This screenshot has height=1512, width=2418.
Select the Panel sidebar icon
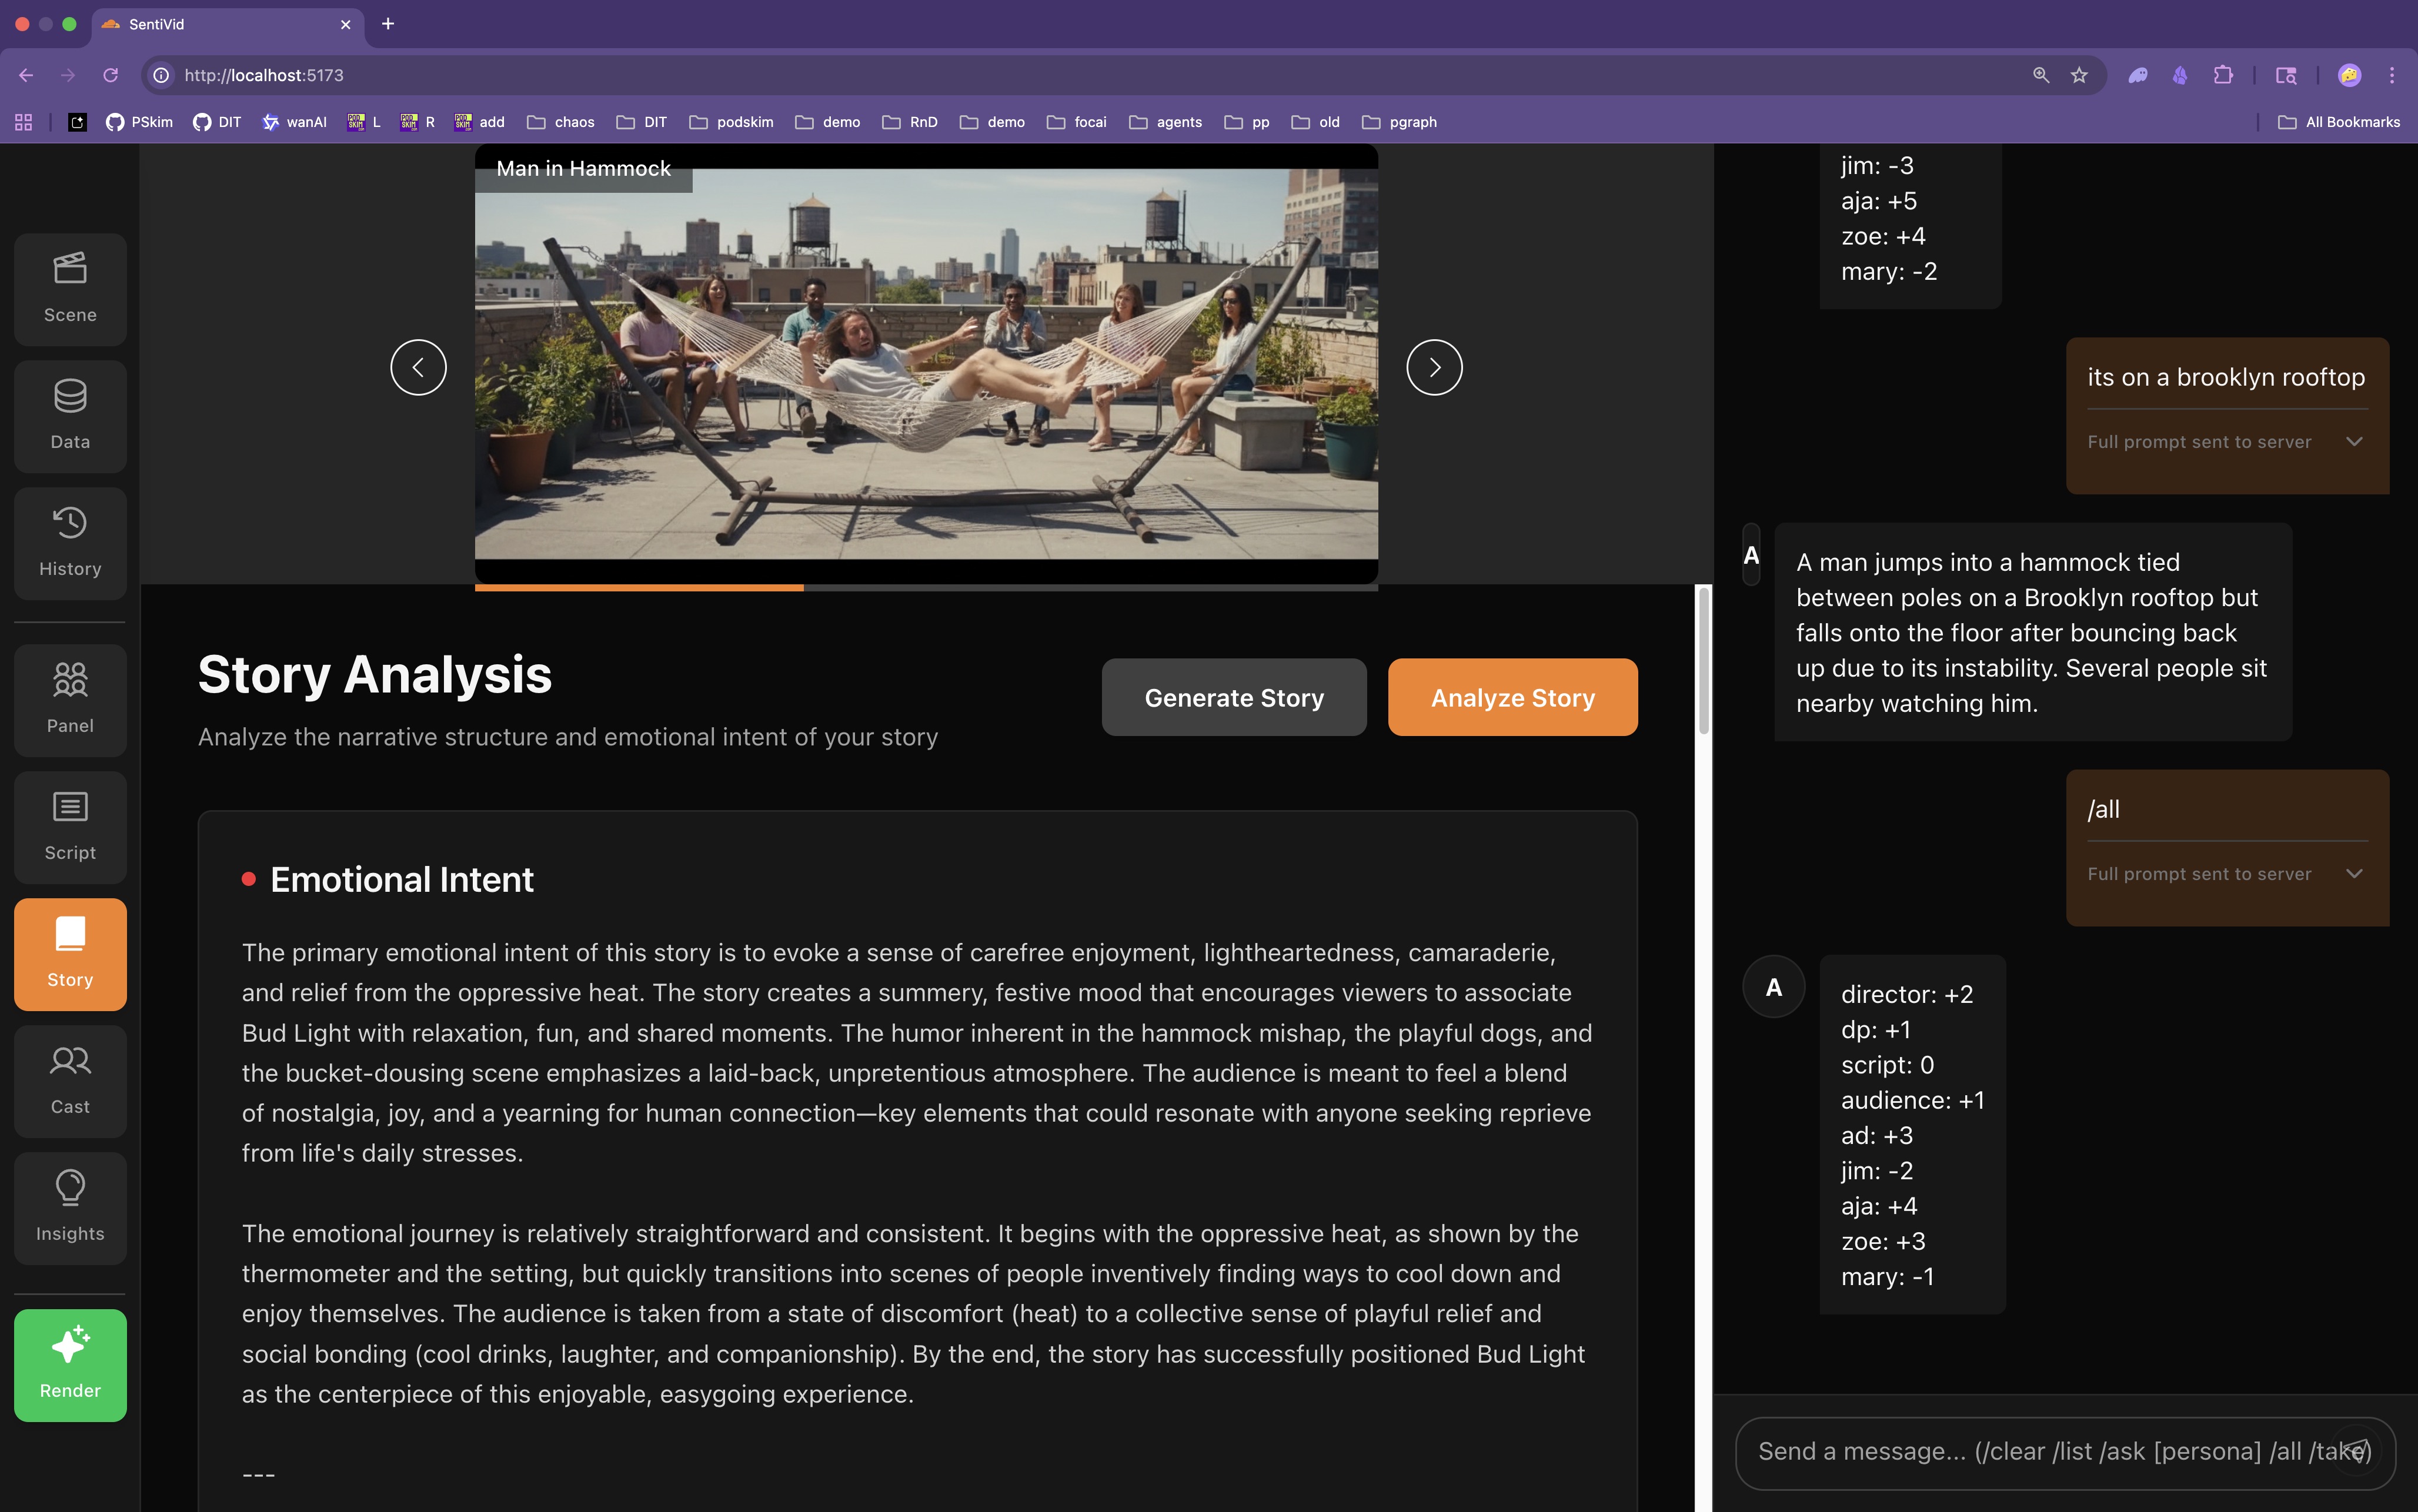pos(70,700)
